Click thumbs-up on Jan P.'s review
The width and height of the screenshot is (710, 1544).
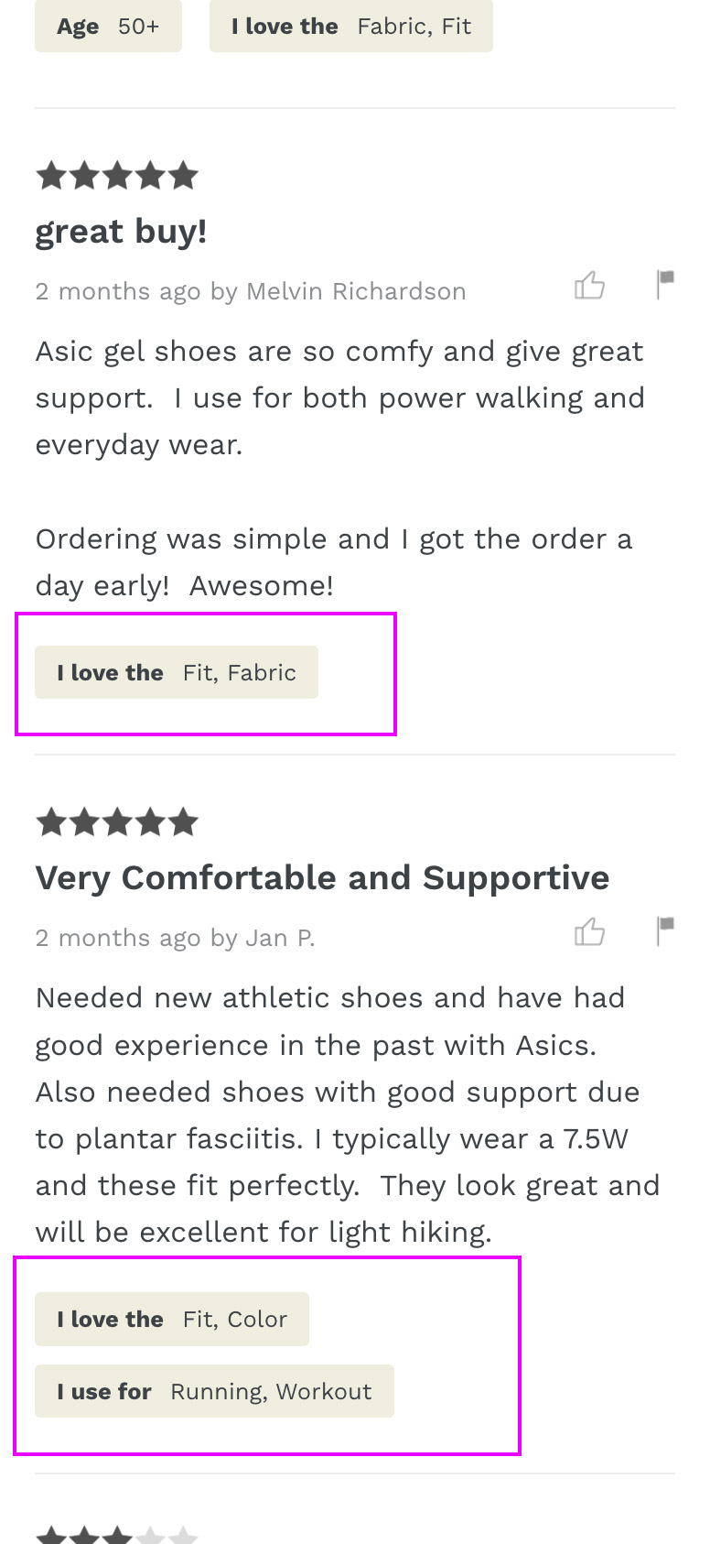pos(589,933)
